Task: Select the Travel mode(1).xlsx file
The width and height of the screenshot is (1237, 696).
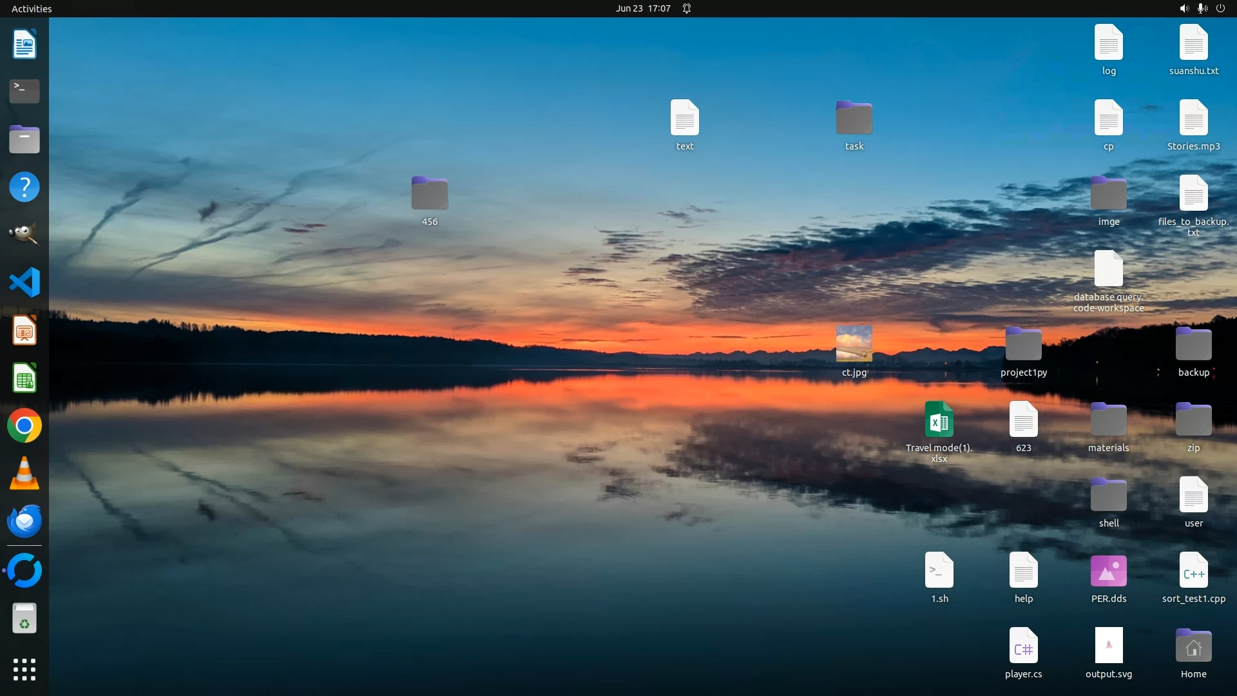Action: pyautogui.click(x=939, y=420)
